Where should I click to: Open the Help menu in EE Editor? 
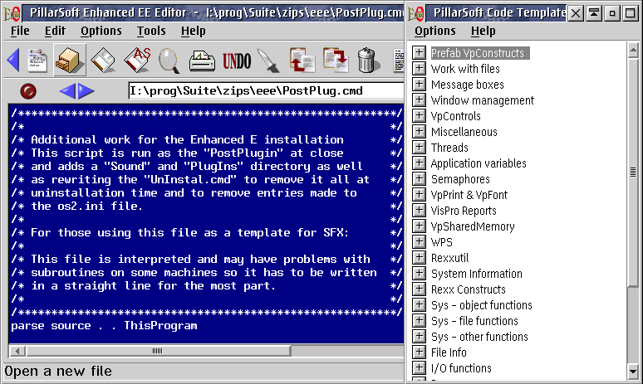coord(193,32)
